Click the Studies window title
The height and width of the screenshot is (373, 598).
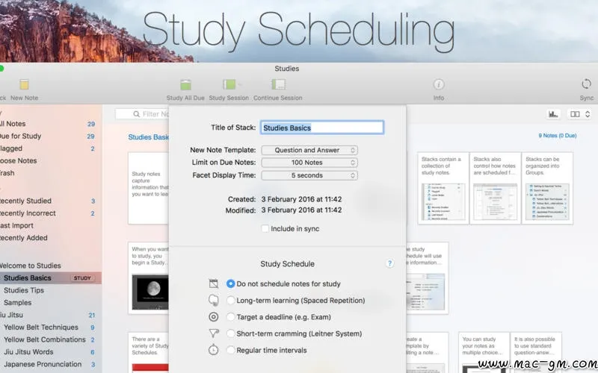[287, 69]
